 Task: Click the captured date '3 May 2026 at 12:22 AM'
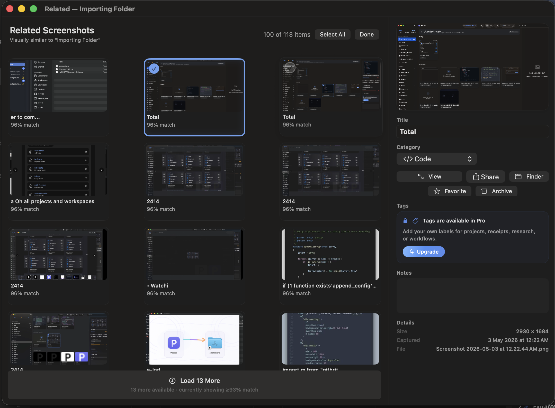coord(518,340)
